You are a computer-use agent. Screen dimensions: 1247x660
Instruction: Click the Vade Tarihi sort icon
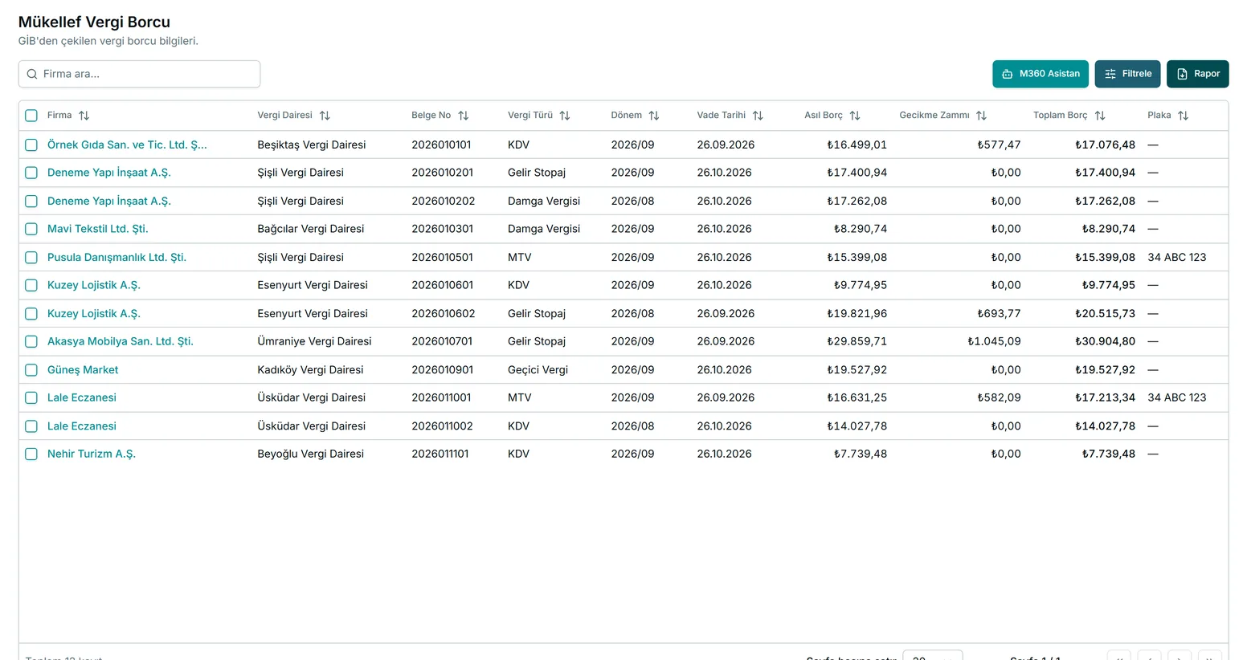pyautogui.click(x=758, y=116)
